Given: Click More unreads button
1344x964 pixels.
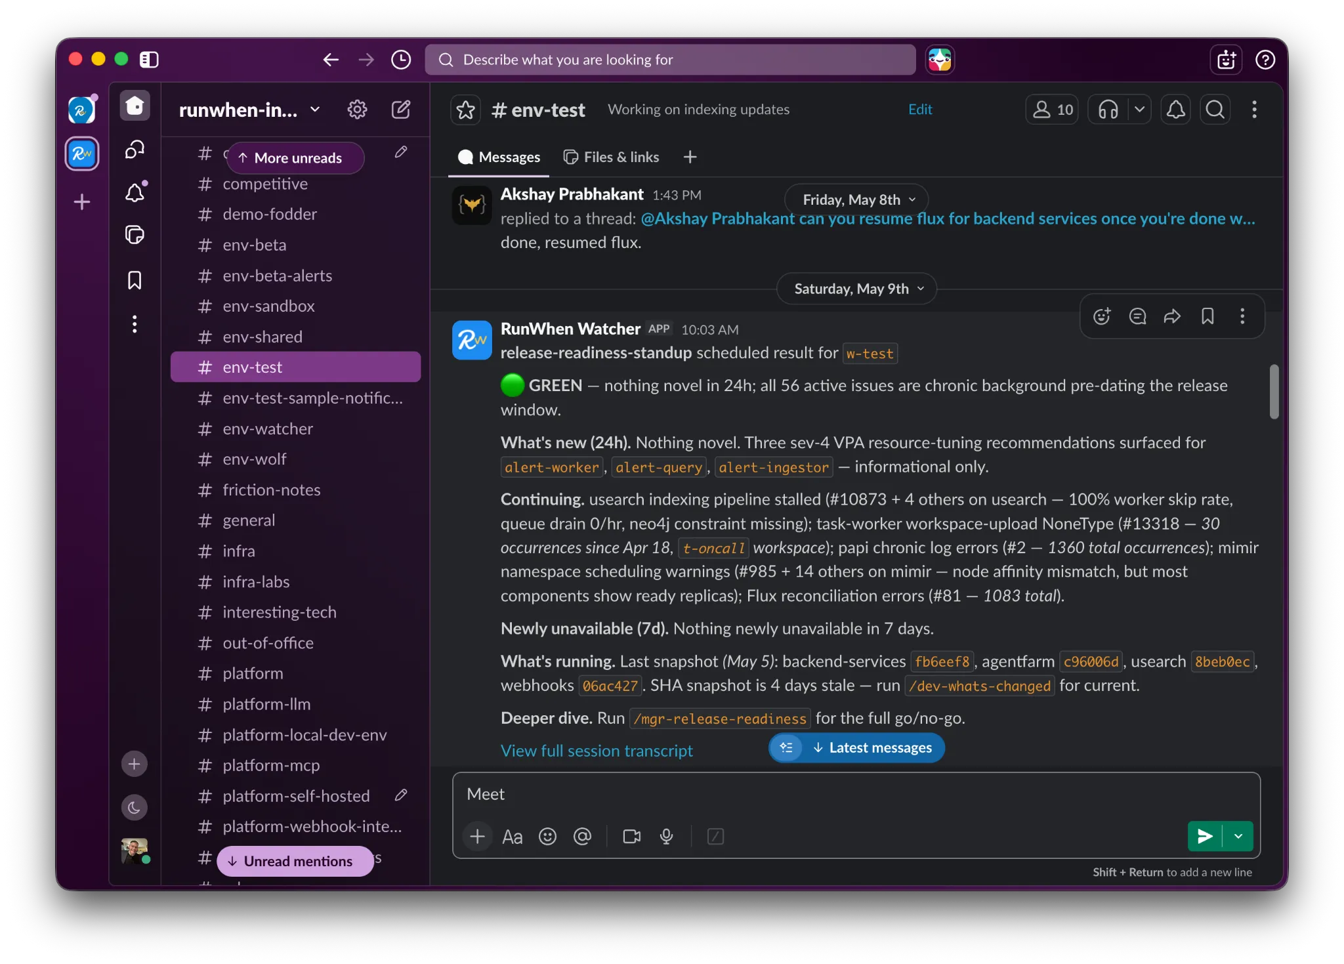Looking at the screenshot, I should coord(295,158).
